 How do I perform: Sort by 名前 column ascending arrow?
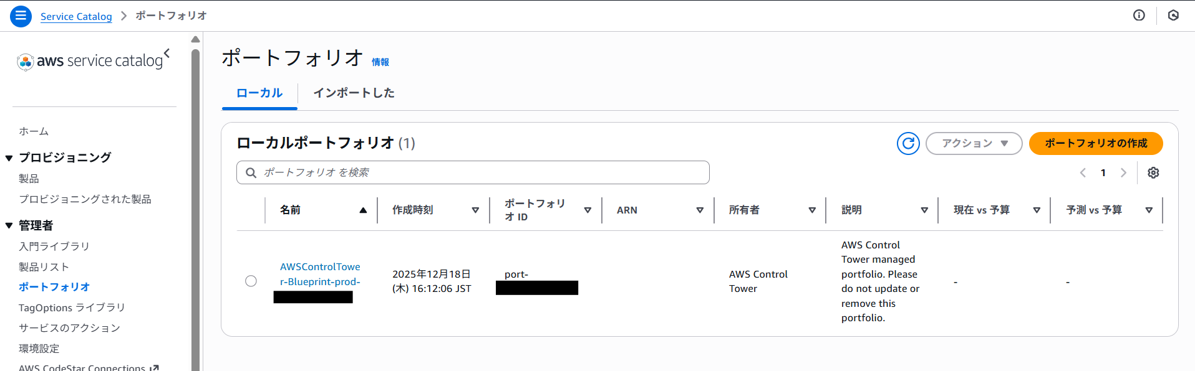pos(363,210)
